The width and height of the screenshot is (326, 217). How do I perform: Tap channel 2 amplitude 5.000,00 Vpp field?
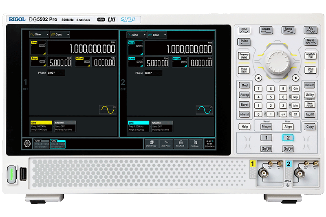point(156,62)
